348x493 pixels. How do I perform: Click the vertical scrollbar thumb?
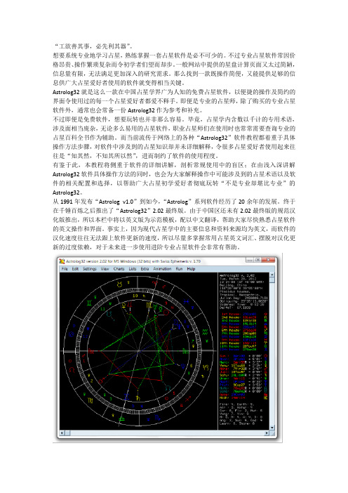(x=272, y=280)
